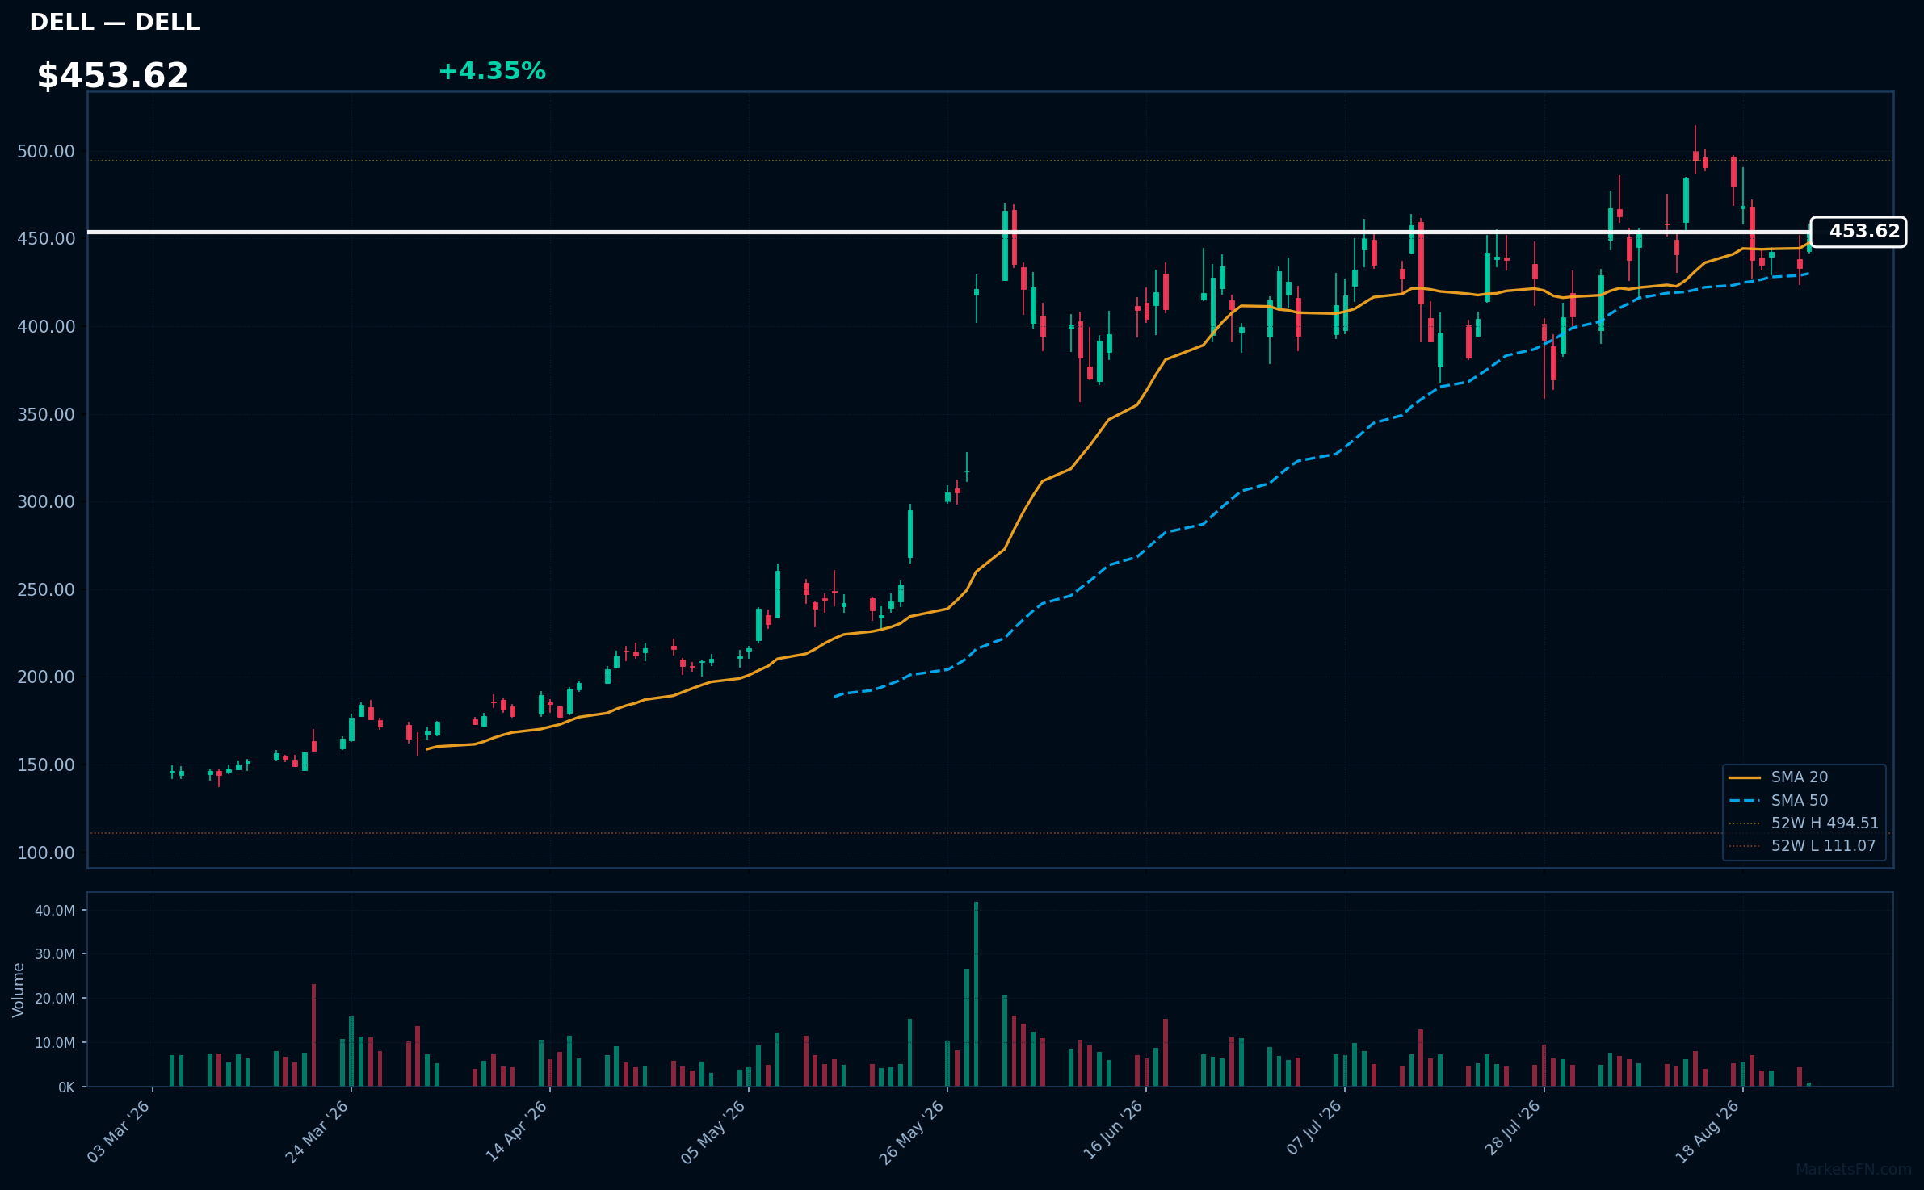Screen dimensions: 1924x1190
Task: Click the 24 Mar '26 date label
Action: 317,1132
